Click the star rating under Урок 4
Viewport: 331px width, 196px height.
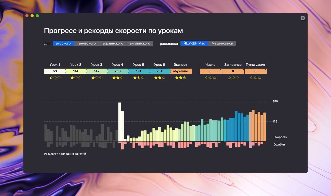[118, 78]
